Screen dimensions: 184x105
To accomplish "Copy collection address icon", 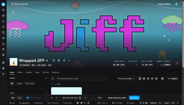I will point(59,60).
